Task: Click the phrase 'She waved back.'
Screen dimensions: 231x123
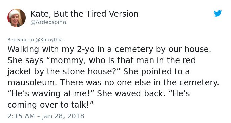Action: point(131,94)
